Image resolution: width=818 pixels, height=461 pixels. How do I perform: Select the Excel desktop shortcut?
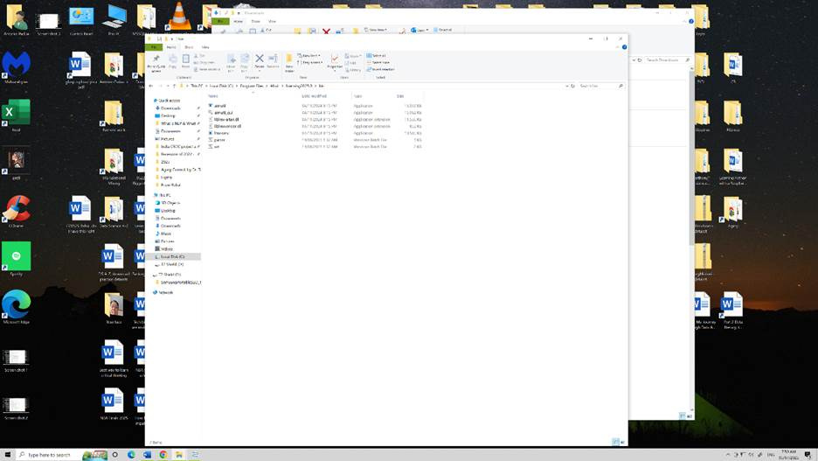click(x=17, y=115)
